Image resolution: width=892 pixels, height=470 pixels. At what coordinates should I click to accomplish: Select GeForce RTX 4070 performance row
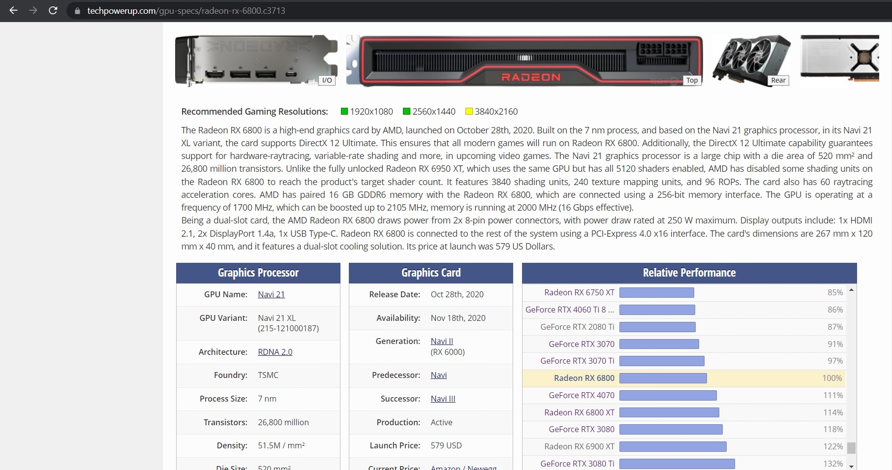coord(684,395)
